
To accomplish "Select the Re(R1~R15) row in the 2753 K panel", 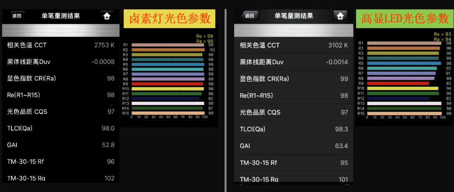I will click(x=61, y=95).
